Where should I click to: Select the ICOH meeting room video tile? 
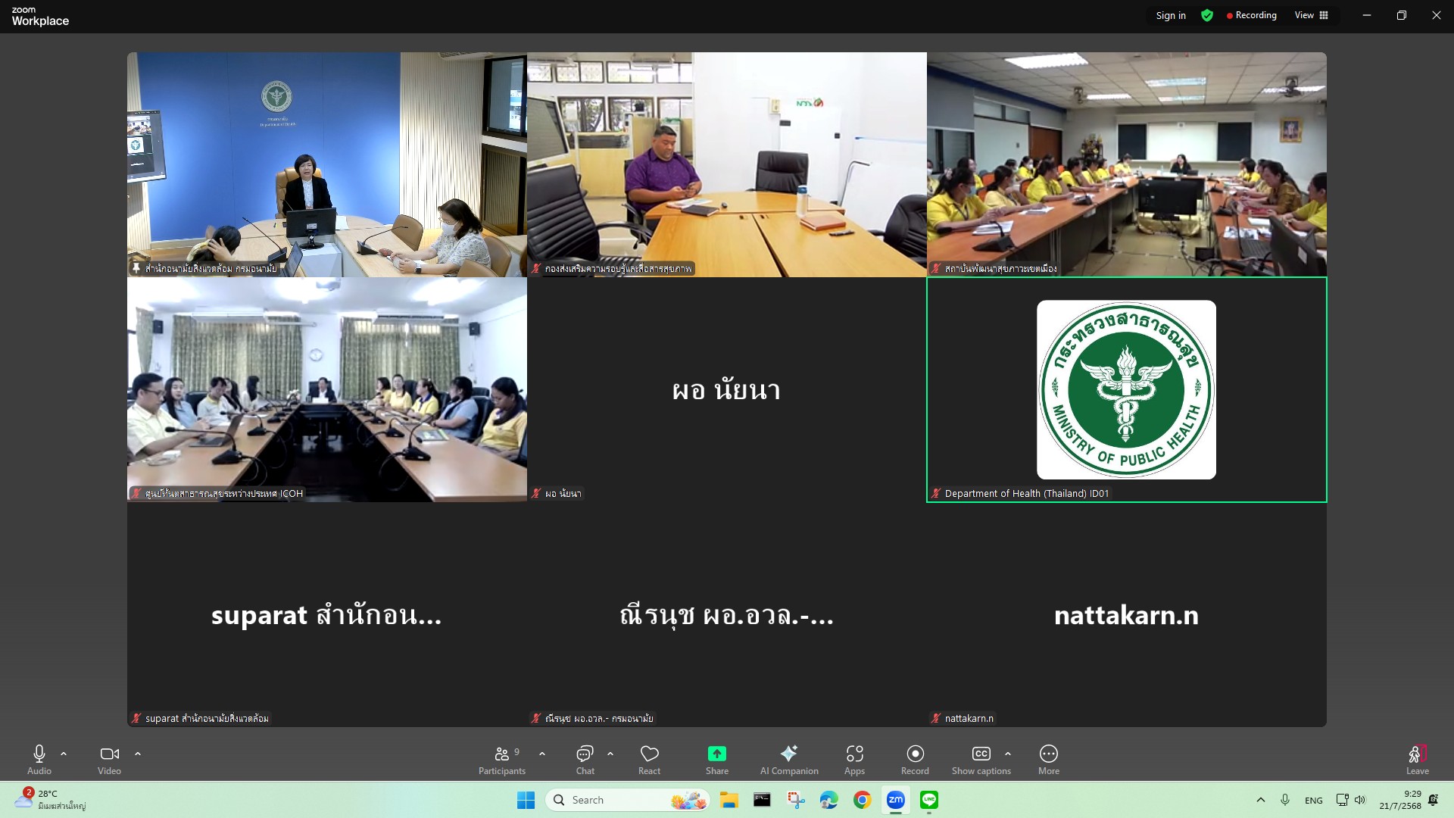click(x=327, y=389)
